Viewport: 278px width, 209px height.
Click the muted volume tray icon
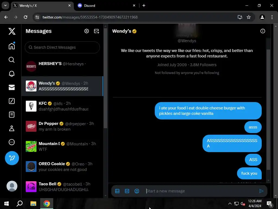point(243,204)
